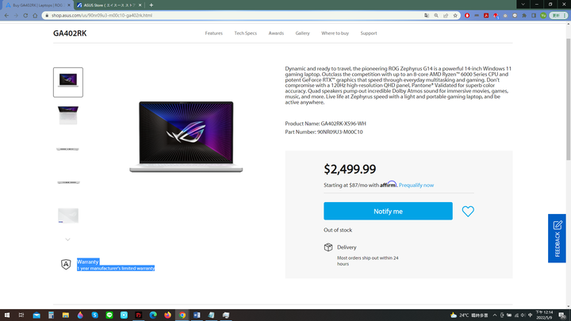Open the FEEDBACK pencil side tab
This screenshot has height=321, width=571.
click(x=557, y=239)
